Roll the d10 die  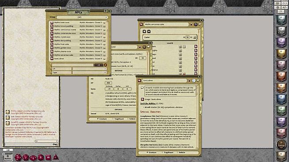pyautogui.click(x=33, y=158)
